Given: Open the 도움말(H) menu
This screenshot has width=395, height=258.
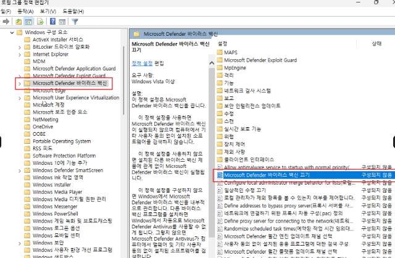Looking at the screenshot, I should click(73, 11).
